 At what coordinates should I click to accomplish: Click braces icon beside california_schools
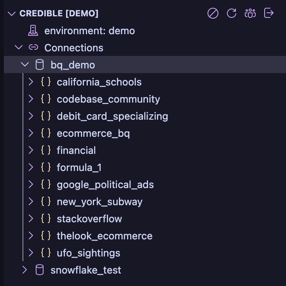point(46,82)
